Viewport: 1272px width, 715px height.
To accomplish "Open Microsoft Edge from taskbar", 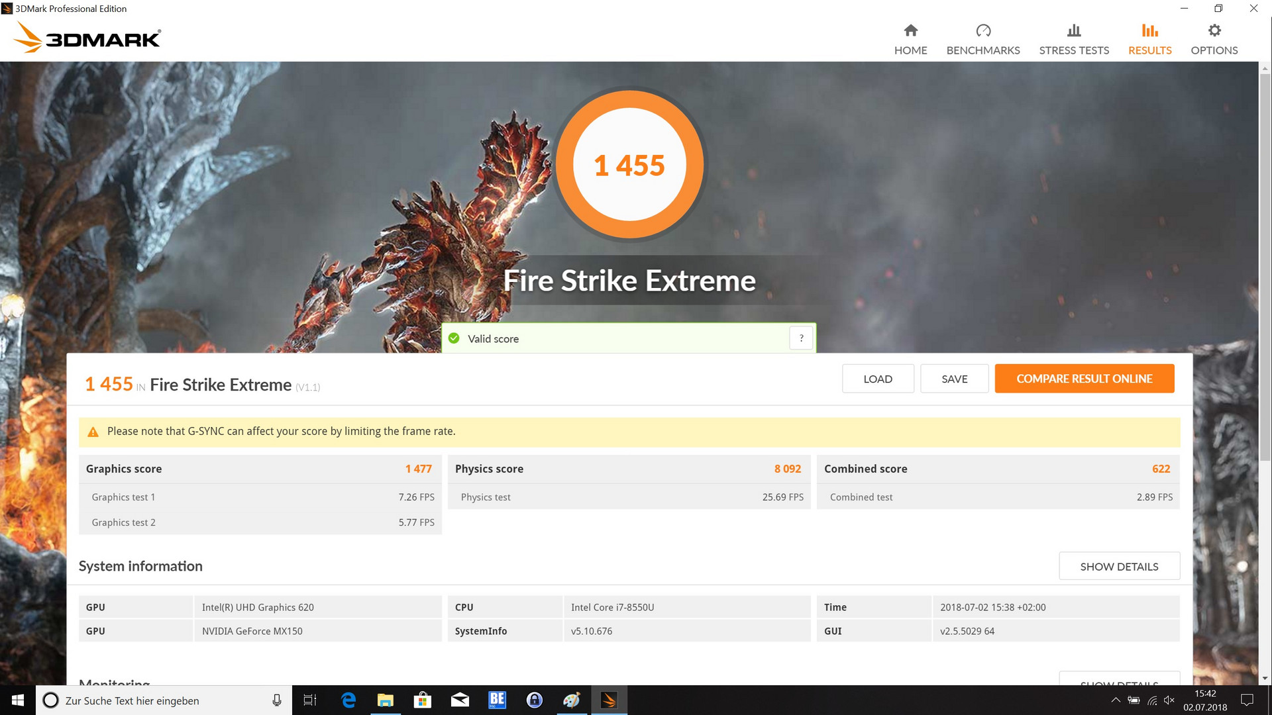I will point(348,700).
